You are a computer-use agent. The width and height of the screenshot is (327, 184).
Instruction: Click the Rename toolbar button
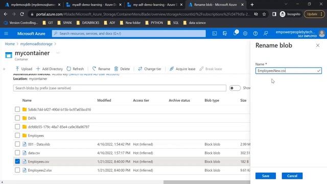pyautogui.click(x=101, y=69)
